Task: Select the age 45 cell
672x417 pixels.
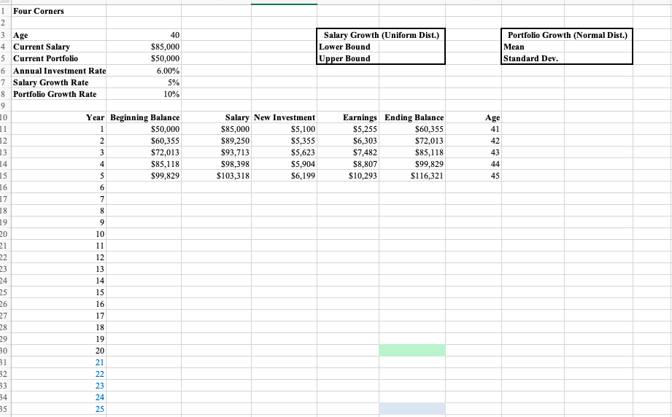Action: (x=474, y=176)
